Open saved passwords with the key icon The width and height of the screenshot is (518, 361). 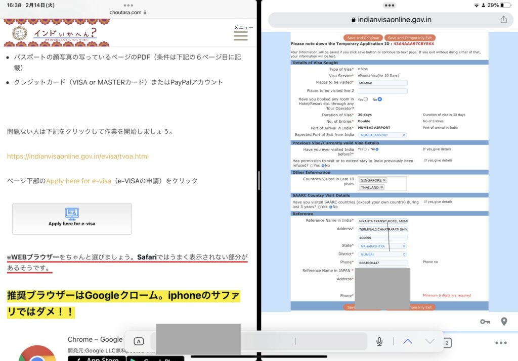[484, 322]
